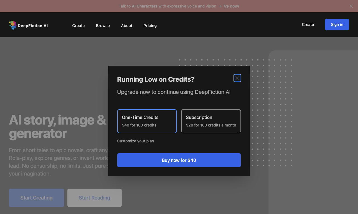Open Create in the main navigation menu
The height and width of the screenshot is (214, 358).
(78, 26)
